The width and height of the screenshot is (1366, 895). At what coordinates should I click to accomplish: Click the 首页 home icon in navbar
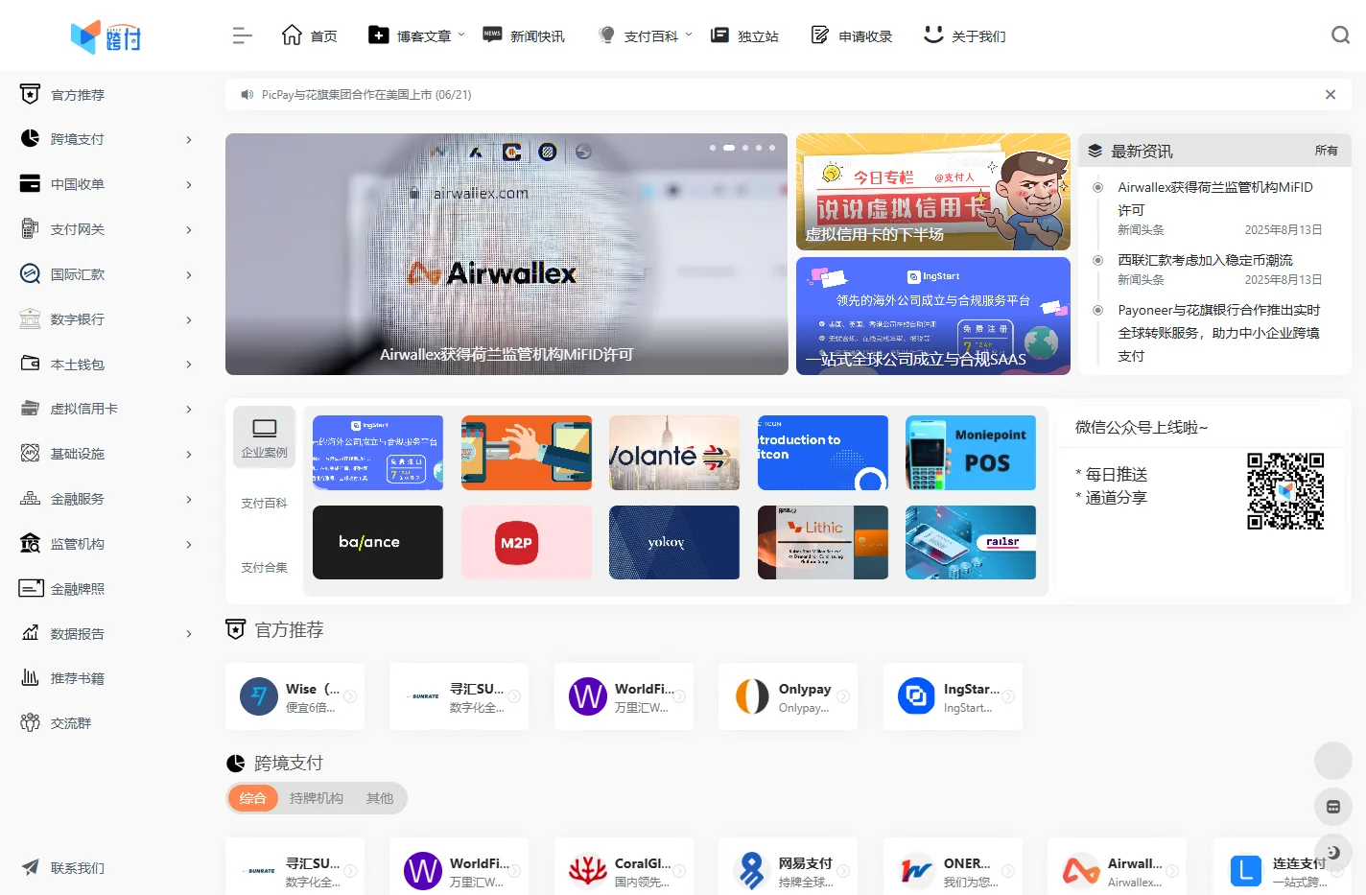pyautogui.click(x=292, y=35)
